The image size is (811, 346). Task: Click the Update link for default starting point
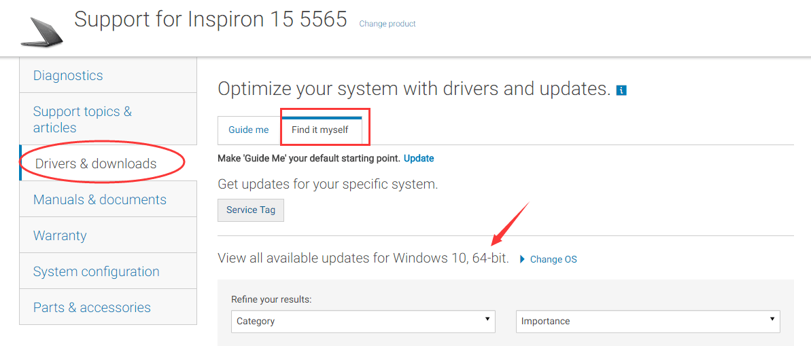419,159
